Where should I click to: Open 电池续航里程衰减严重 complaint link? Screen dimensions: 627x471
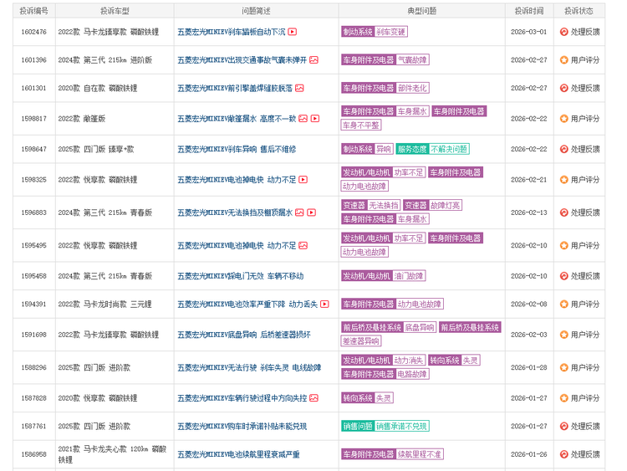238,454
